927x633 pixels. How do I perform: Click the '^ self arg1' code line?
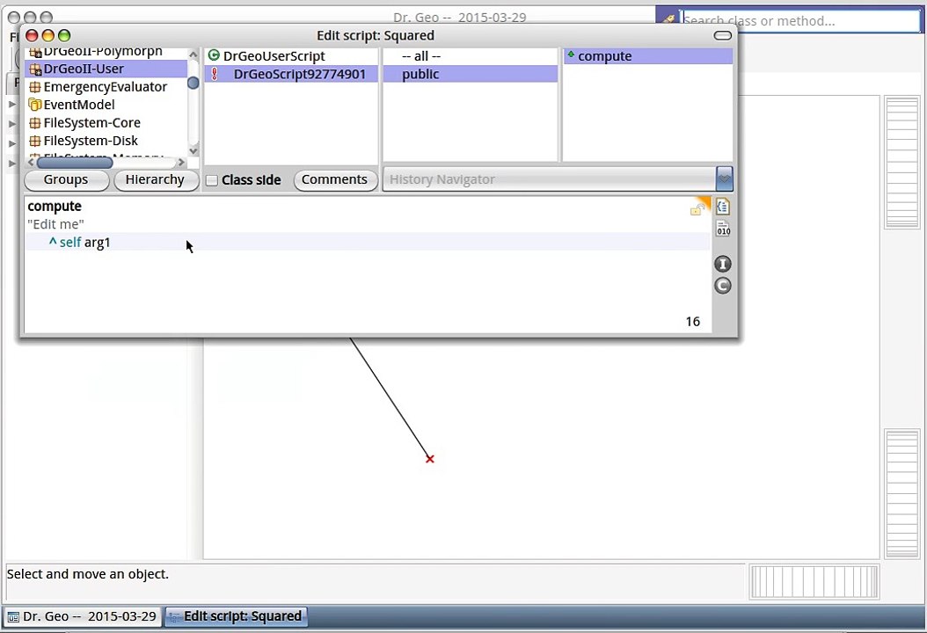[x=80, y=243]
